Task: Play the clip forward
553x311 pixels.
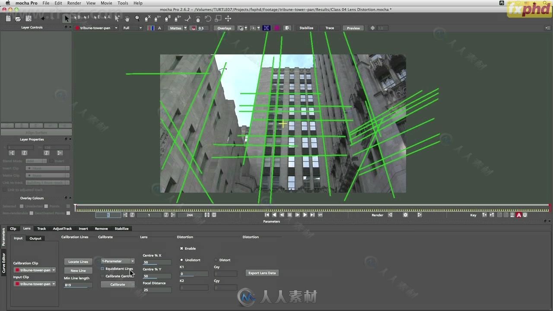Action: (305, 215)
